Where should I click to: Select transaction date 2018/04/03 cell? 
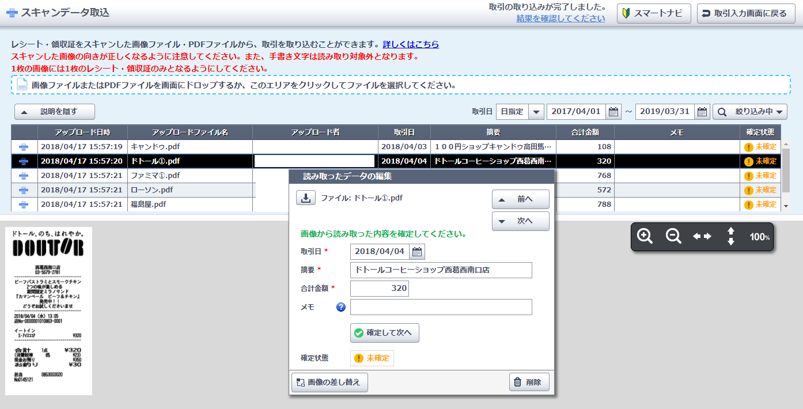tap(404, 147)
